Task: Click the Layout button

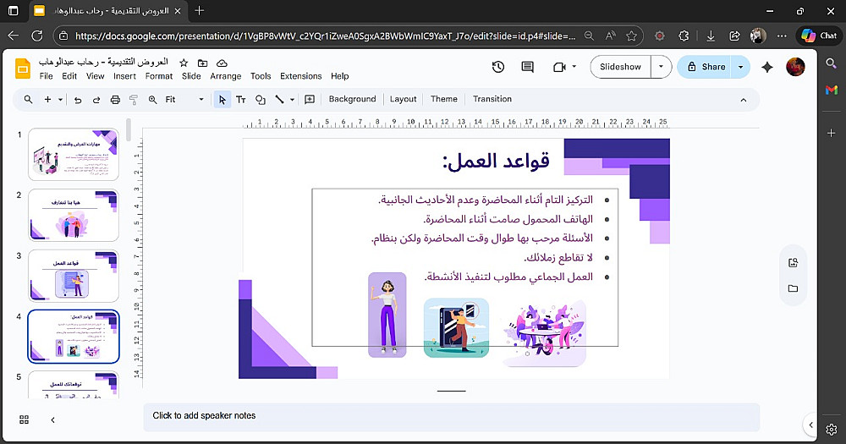Action: 403,99
